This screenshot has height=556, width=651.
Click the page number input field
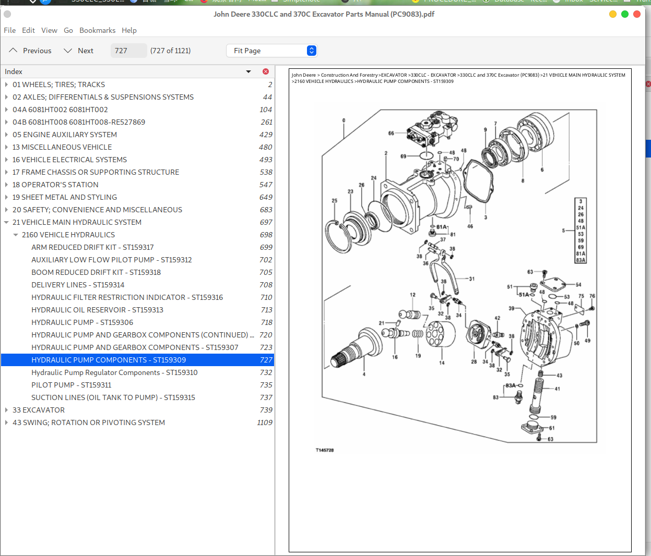(x=128, y=51)
